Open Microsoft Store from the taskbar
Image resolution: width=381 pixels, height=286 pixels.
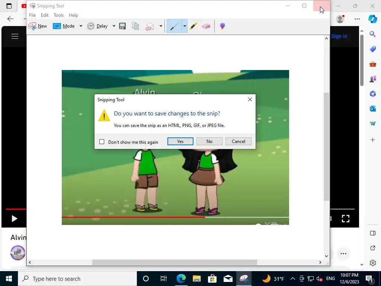click(212, 279)
